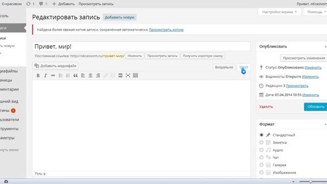Viewport: 327px width, 184px height.
Task: Click Просмотреть link next to Редакции
Action: click(x=297, y=86)
